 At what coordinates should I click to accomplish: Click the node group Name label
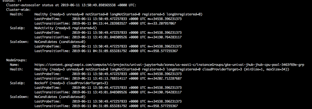click(15, 65)
